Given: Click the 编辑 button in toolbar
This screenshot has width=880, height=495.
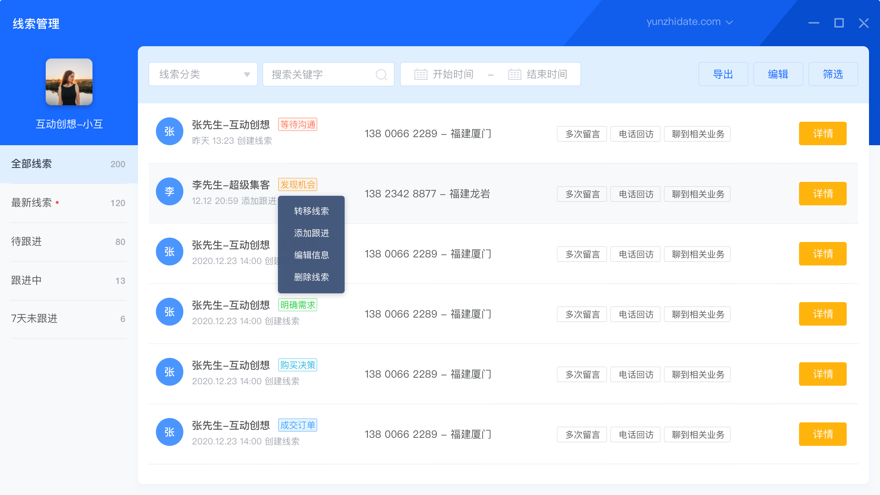Looking at the screenshot, I should tap(778, 74).
